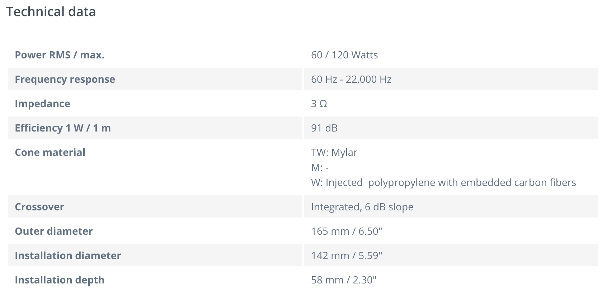Screen dimensions: 607x296
Task: Select the "91 dB" efficiency value
Action: click(x=324, y=128)
